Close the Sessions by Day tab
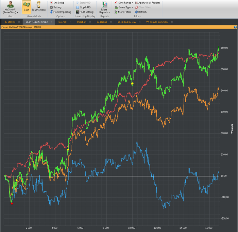 140,22
